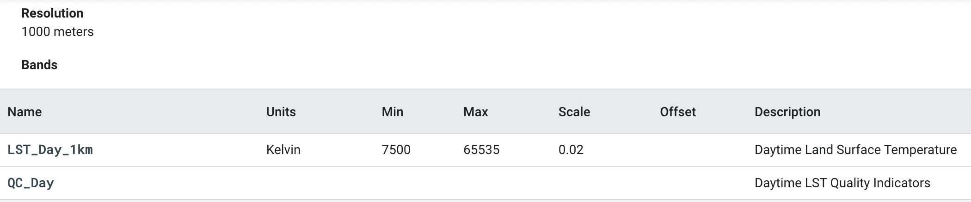This screenshot has height=202, width=971.
Task: Select the Units column header
Action: pyautogui.click(x=281, y=112)
